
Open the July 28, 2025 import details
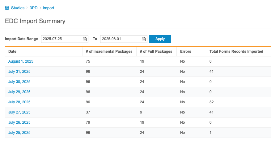tap(19, 102)
